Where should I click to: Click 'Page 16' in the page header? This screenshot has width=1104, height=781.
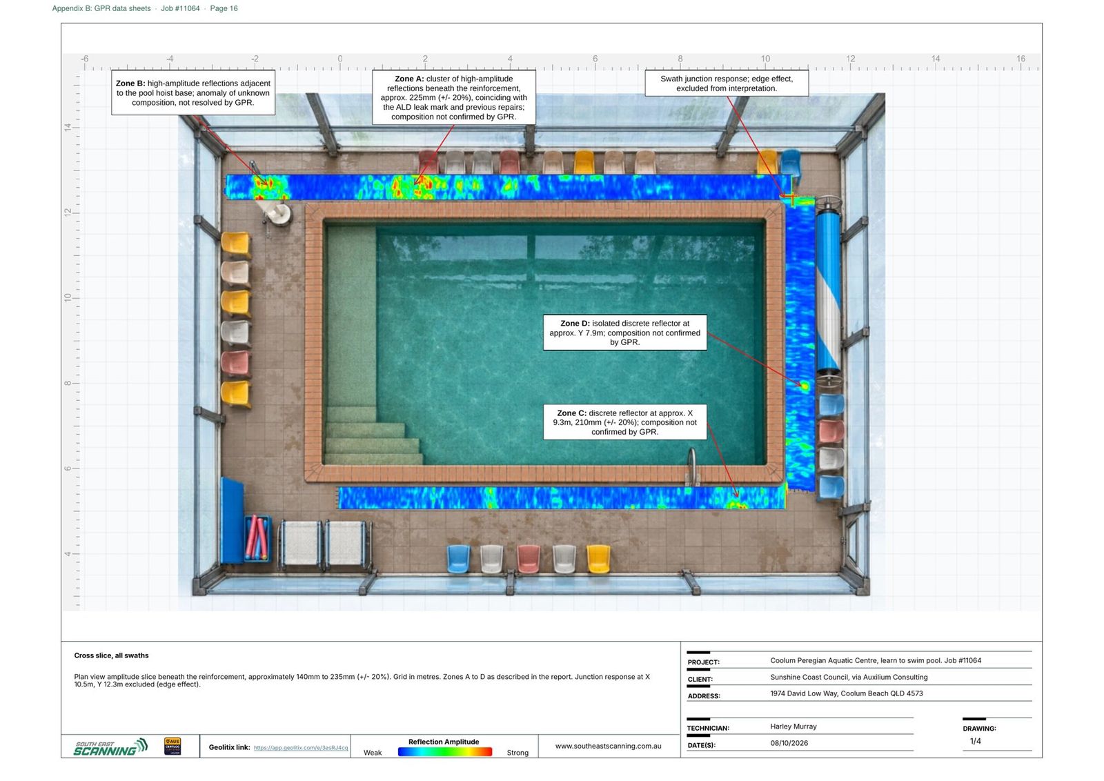[224, 8]
